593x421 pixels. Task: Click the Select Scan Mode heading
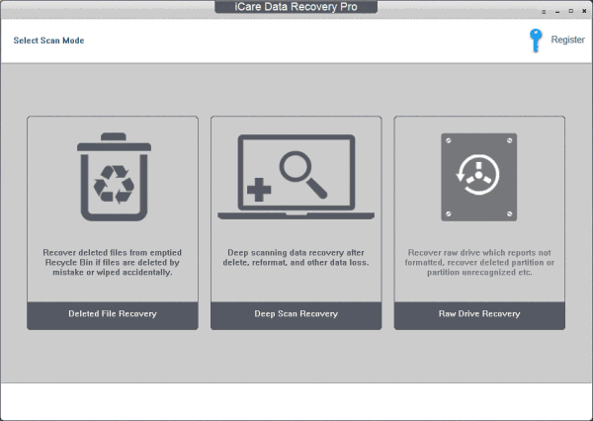pos(48,41)
